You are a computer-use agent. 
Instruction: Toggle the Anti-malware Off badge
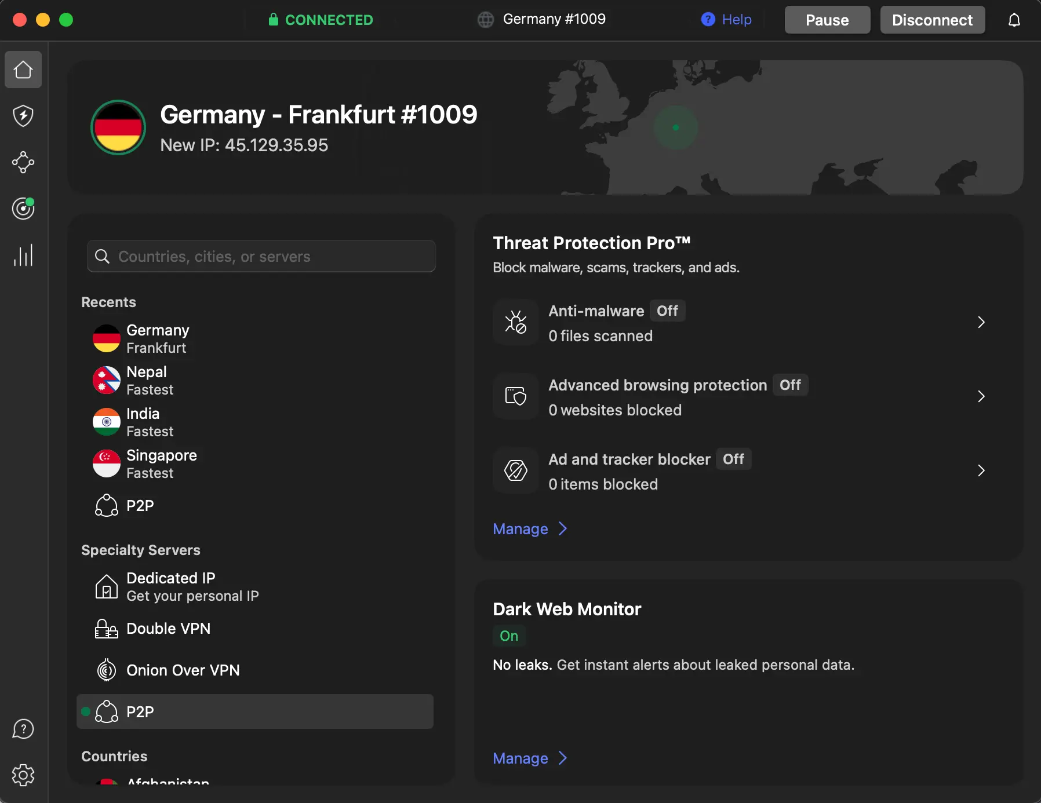[667, 311]
